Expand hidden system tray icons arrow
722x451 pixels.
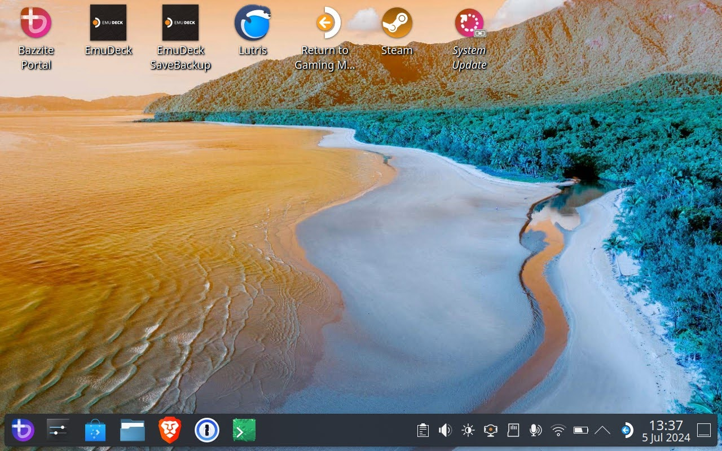coord(602,431)
